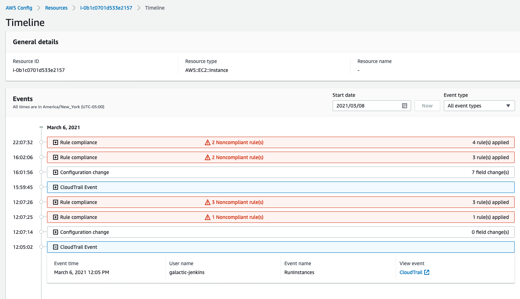Click 'AWS::EC2::Instance' resource type value

pos(207,70)
